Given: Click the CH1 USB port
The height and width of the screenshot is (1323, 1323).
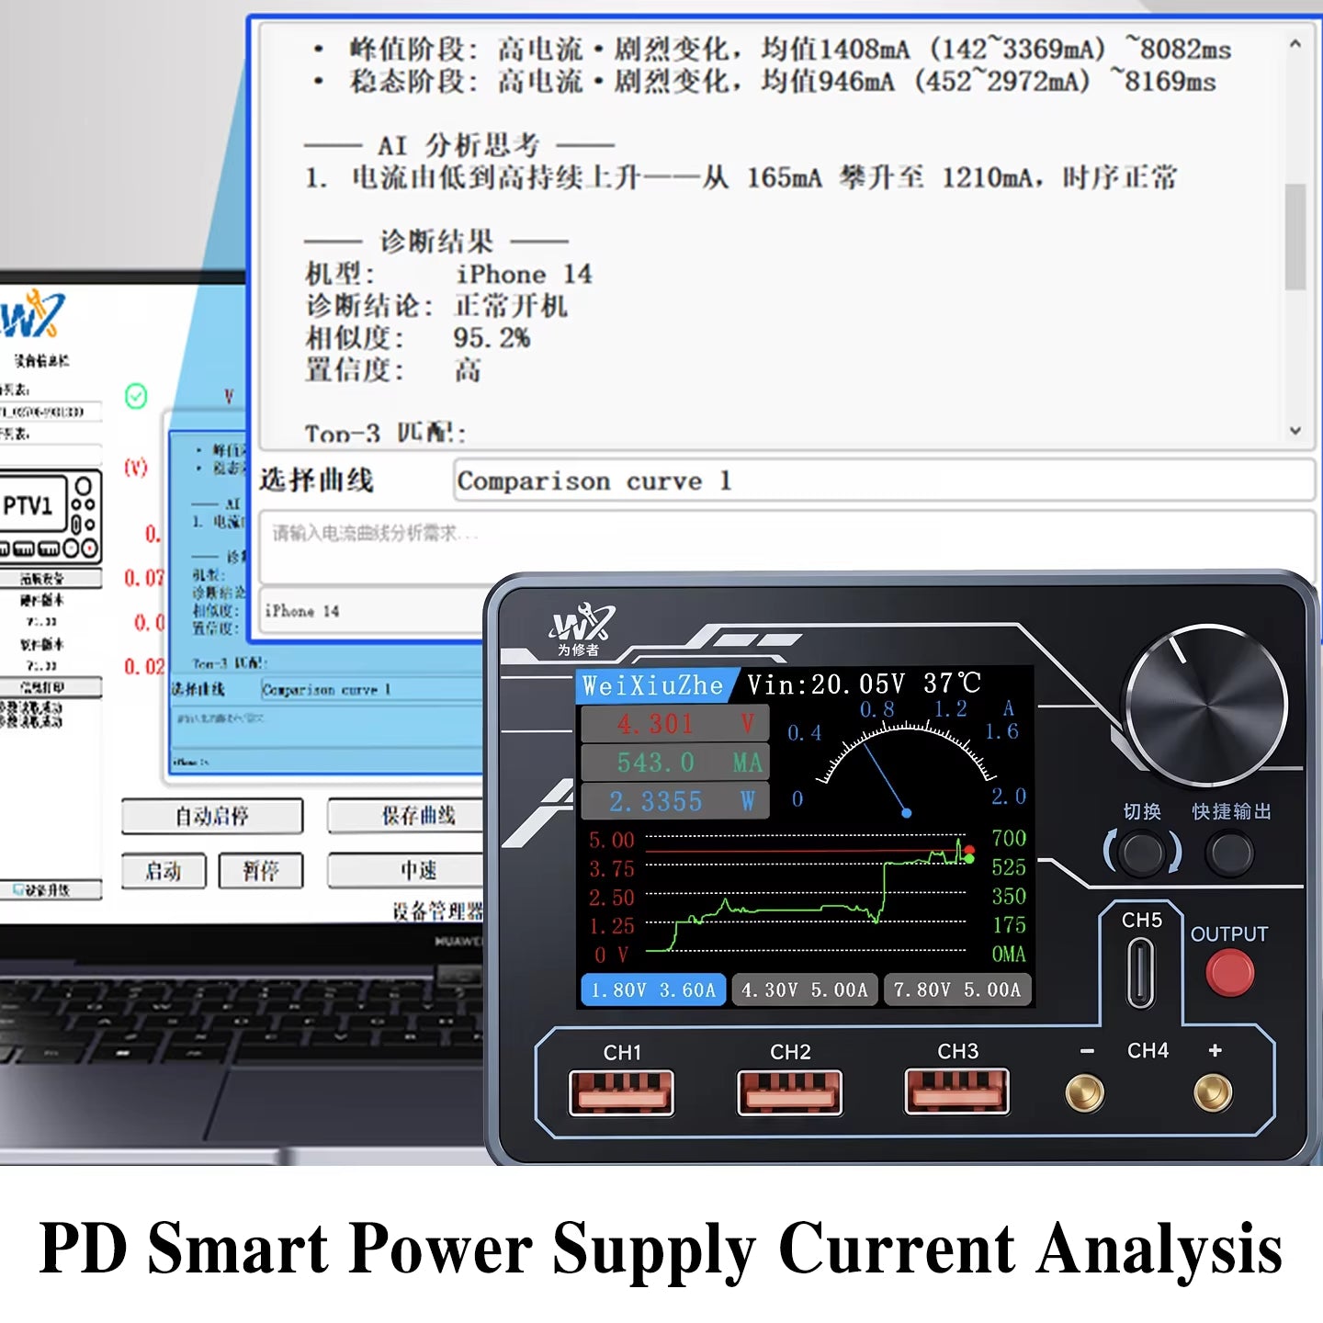Looking at the screenshot, I should pyautogui.click(x=622, y=1092).
